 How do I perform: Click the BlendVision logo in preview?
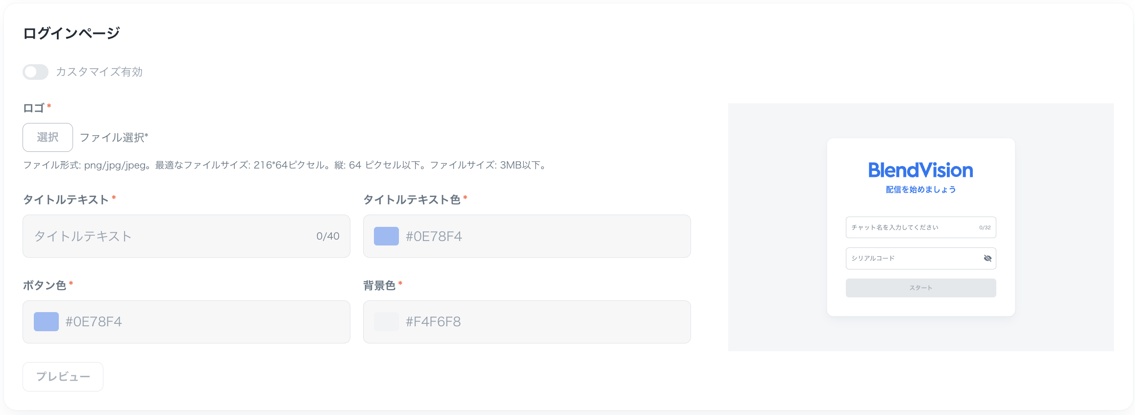pos(920,170)
